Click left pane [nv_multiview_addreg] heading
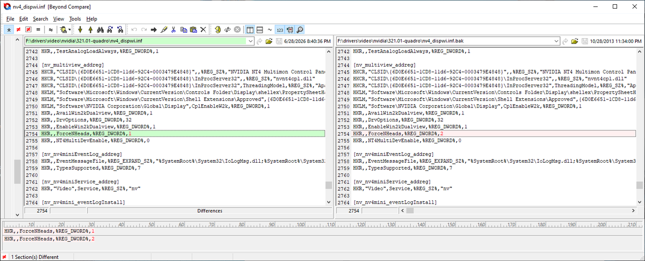645x261 pixels. coord(72,65)
